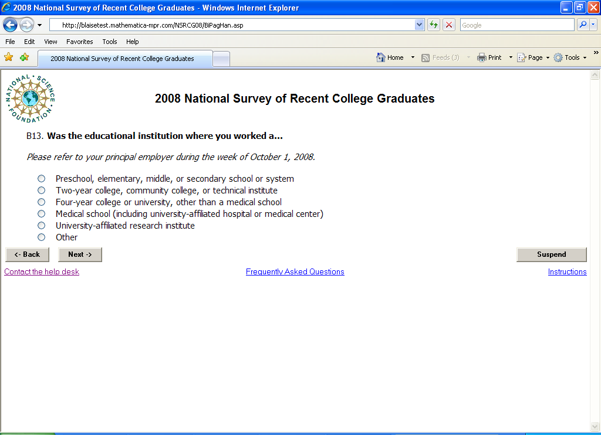Open the Tools dropdown in command bar

click(570, 57)
